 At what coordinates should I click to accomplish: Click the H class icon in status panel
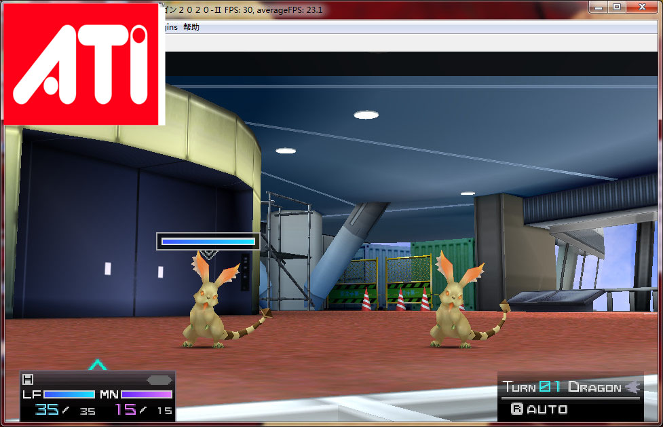point(28,379)
